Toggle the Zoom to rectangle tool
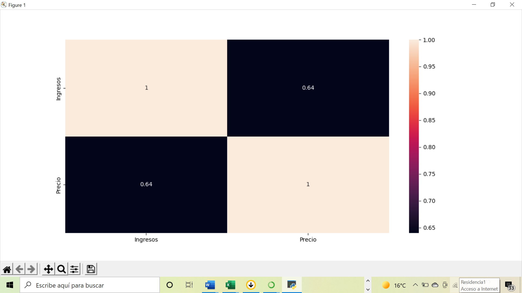This screenshot has height=293, width=522. 61,269
